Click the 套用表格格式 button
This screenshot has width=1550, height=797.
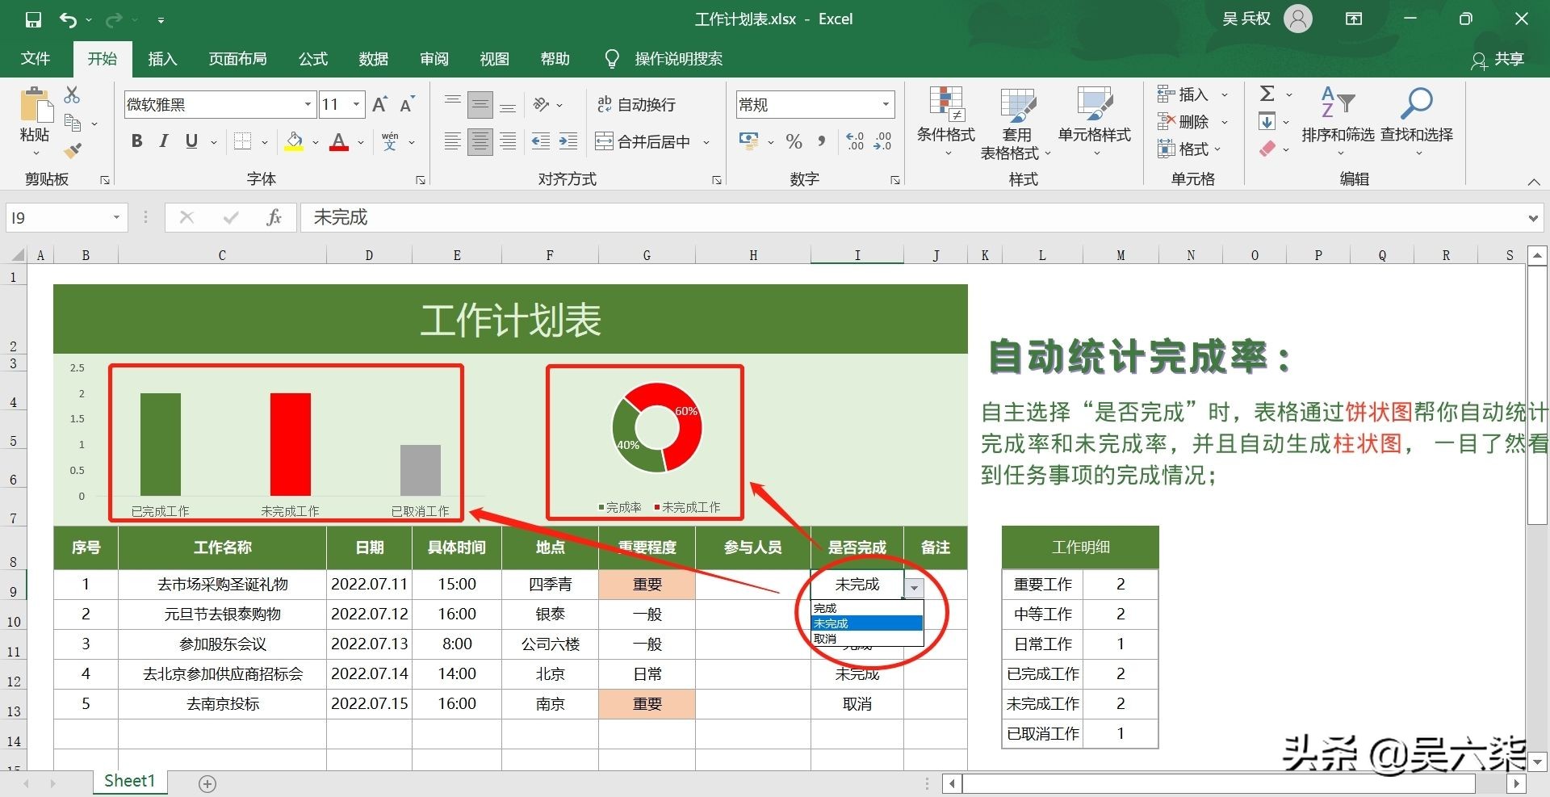pos(1016,123)
